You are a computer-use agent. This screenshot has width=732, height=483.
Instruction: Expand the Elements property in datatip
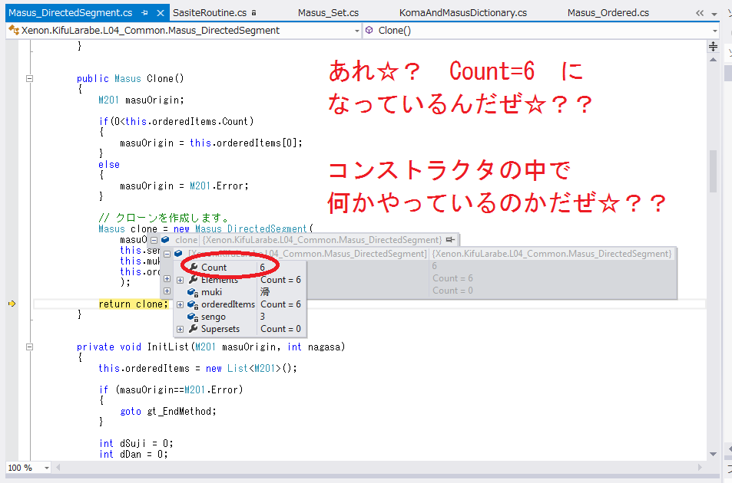(181, 280)
